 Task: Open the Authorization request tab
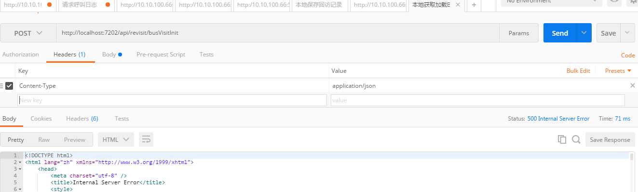21,55
